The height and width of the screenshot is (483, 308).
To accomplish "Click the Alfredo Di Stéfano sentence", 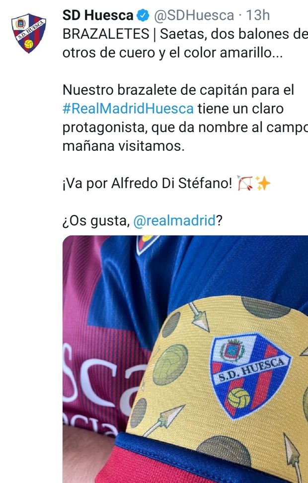I will (147, 184).
